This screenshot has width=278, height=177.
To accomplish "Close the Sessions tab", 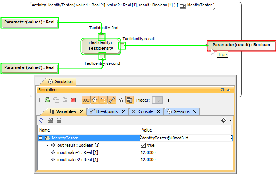I will click(195, 112).
